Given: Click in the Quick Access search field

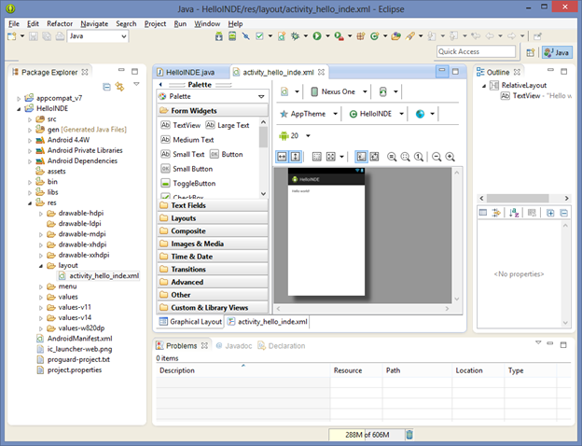Looking at the screenshot, I should pyautogui.click(x=477, y=52).
